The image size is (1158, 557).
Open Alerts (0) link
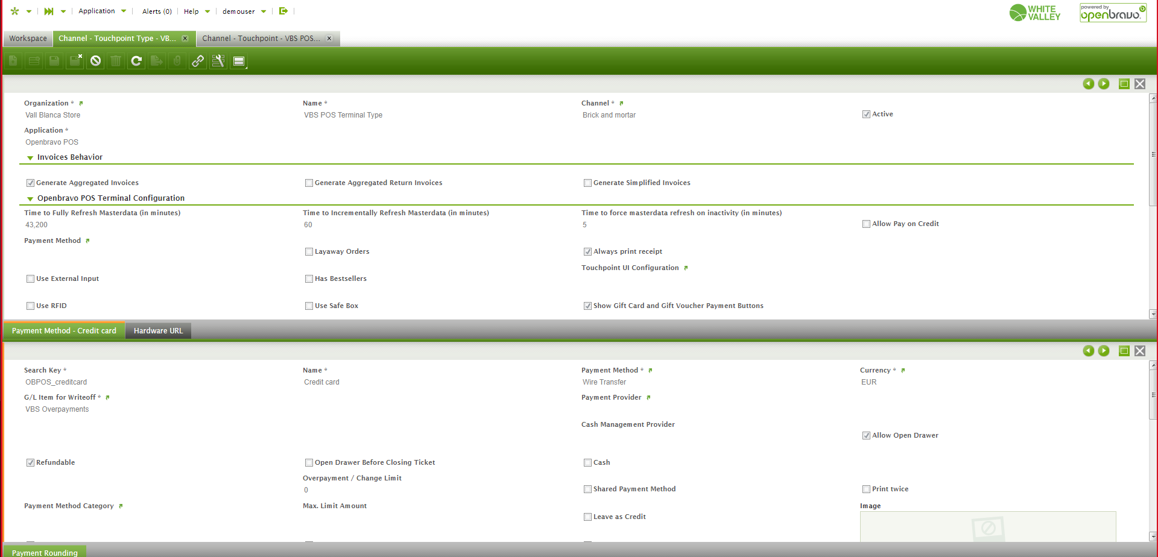(157, 11)
